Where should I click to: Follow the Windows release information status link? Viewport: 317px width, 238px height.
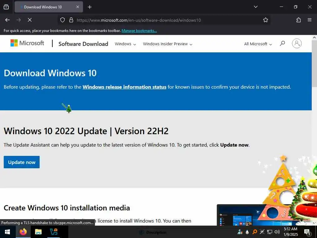[124, 87]
